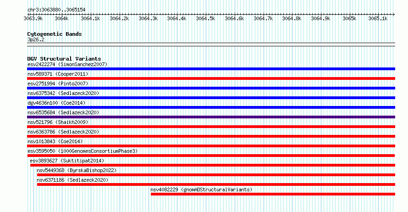This screenshot has height=212, width=408.
Task: Open the esv3893627 (Suktitipat2014) label
Action: click(67, 161)
